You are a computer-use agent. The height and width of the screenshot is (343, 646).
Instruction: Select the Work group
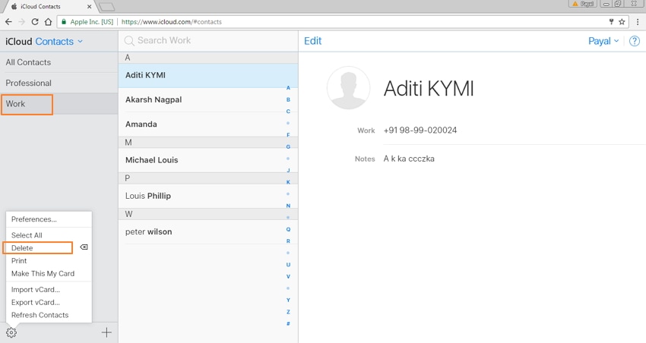click(x=59, y=104)
